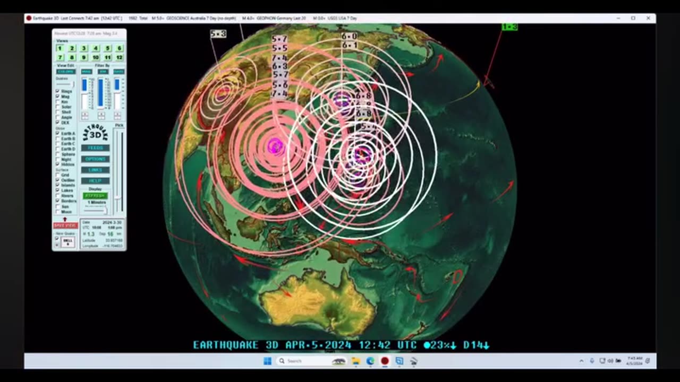Click the magnitude filter range slider

coord(84,93)
